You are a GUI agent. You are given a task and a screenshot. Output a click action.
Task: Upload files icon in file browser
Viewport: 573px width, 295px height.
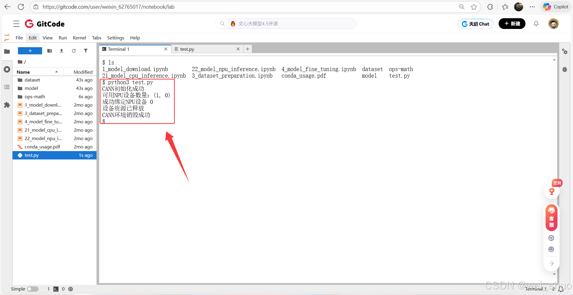tap(62, 51)
